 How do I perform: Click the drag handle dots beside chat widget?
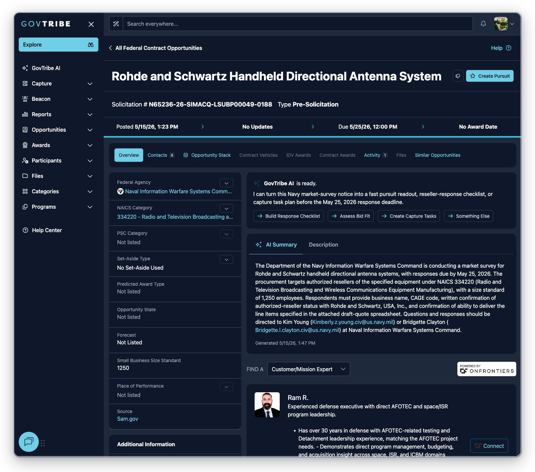pos(43,443)
